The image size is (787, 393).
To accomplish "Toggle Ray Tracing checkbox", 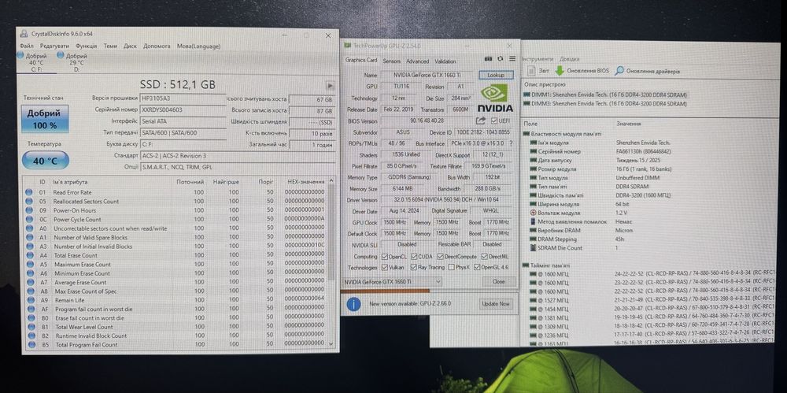I will 414,267.
